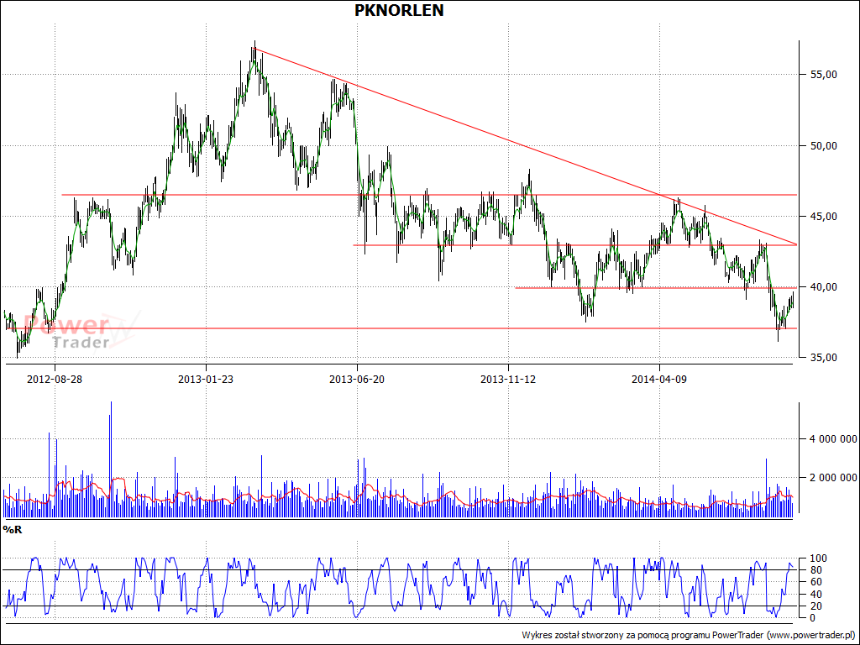Select the 20 level on %R scale

coord(815,606)
